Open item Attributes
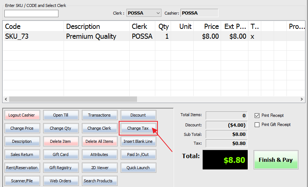The width and height of the screenshot is (308, 187). 100,154
